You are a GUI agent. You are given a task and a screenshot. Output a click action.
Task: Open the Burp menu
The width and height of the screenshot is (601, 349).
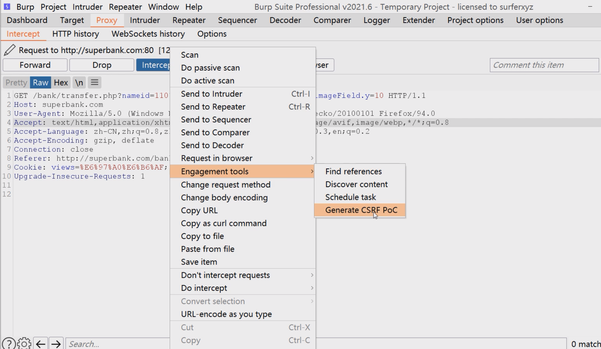25,7
